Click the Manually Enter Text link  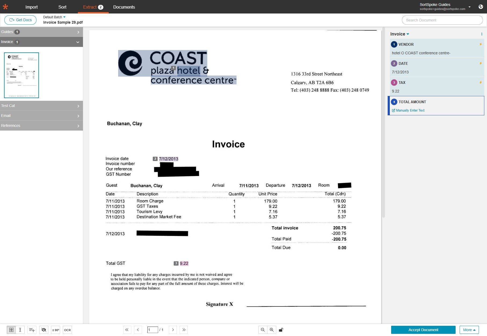coord(410,110)
